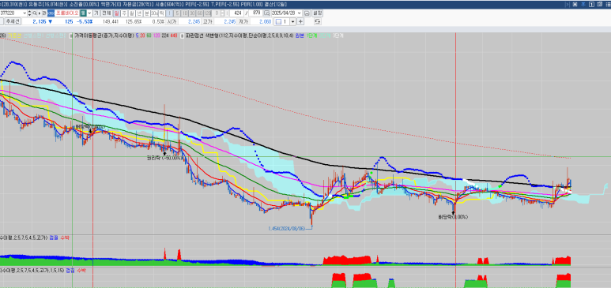Click the pin icon in the title bar
Viewport: 611px width, 288px height.
[583, 4]
